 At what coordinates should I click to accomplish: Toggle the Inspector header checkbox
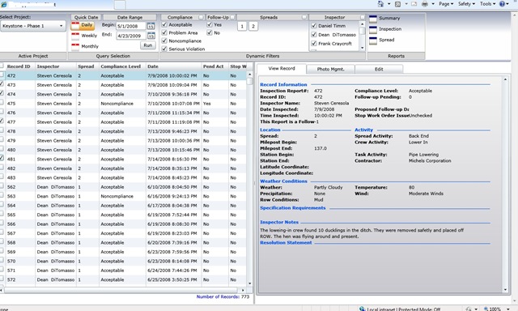pyautogui.click(x=362, y=17)
